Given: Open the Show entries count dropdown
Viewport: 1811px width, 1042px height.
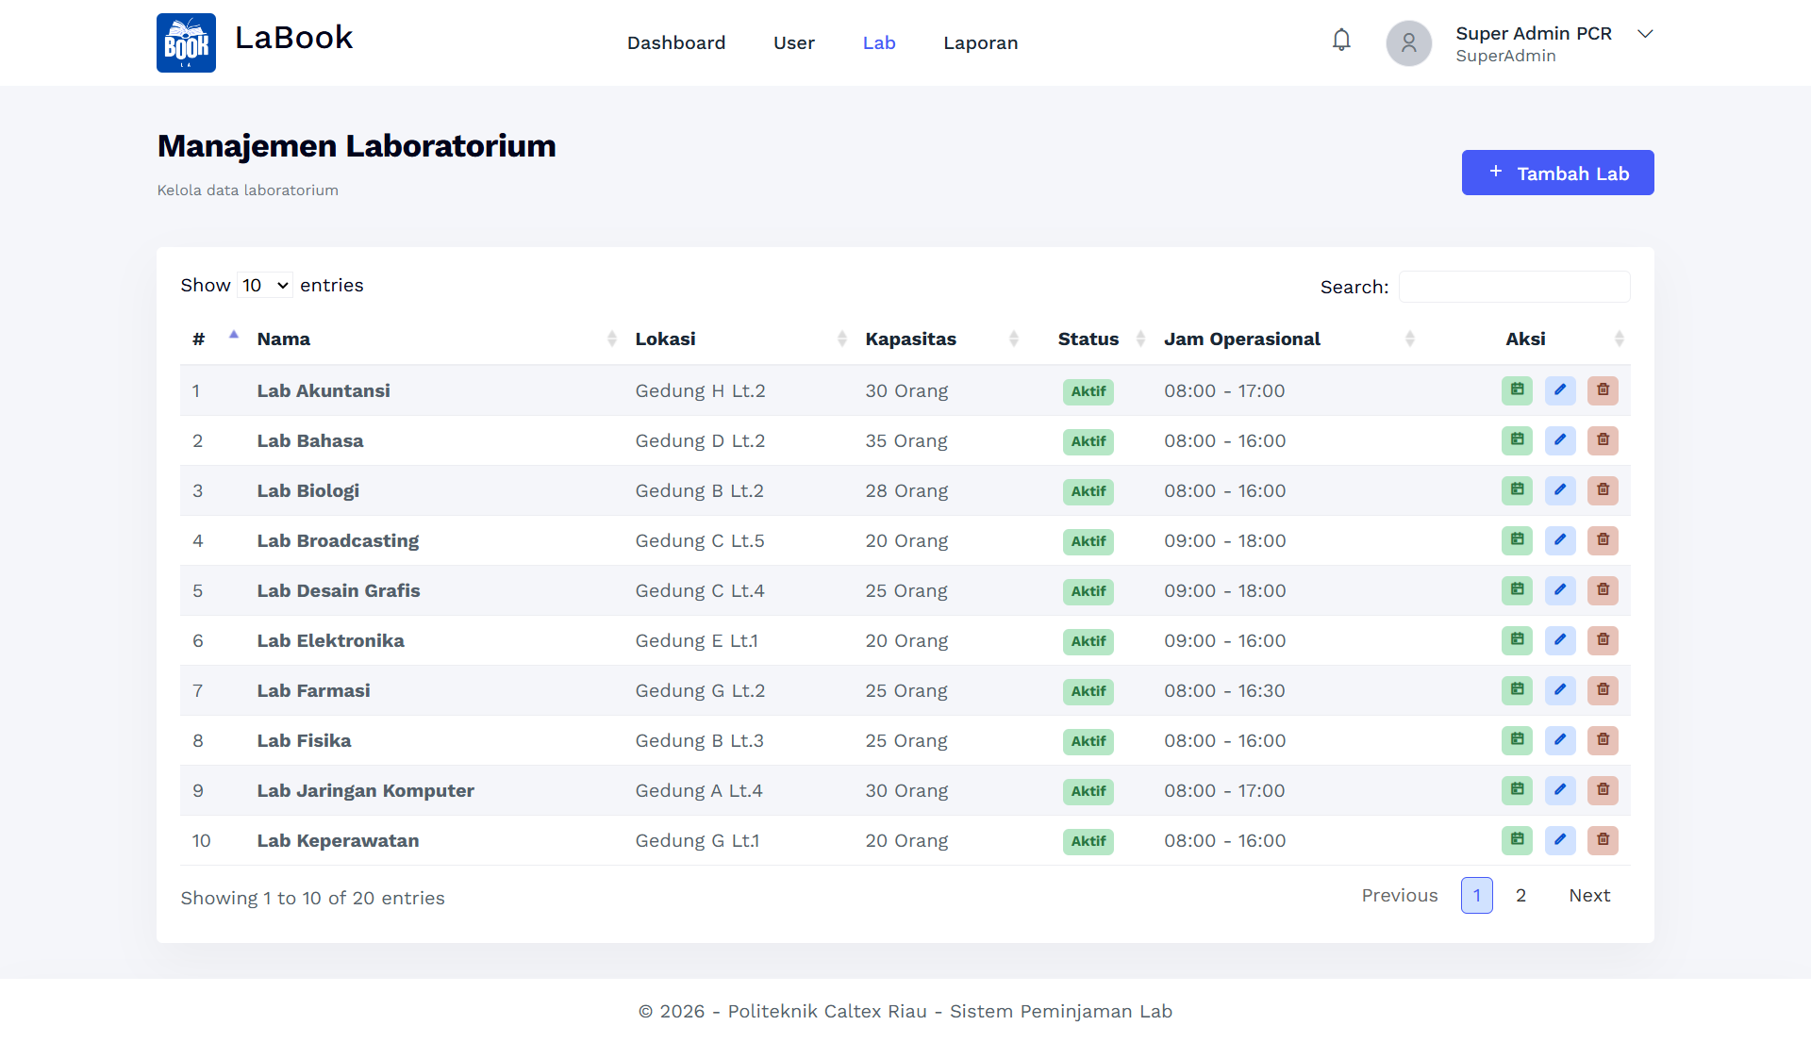Looking at the screenshot, I should tap(265, 286).
